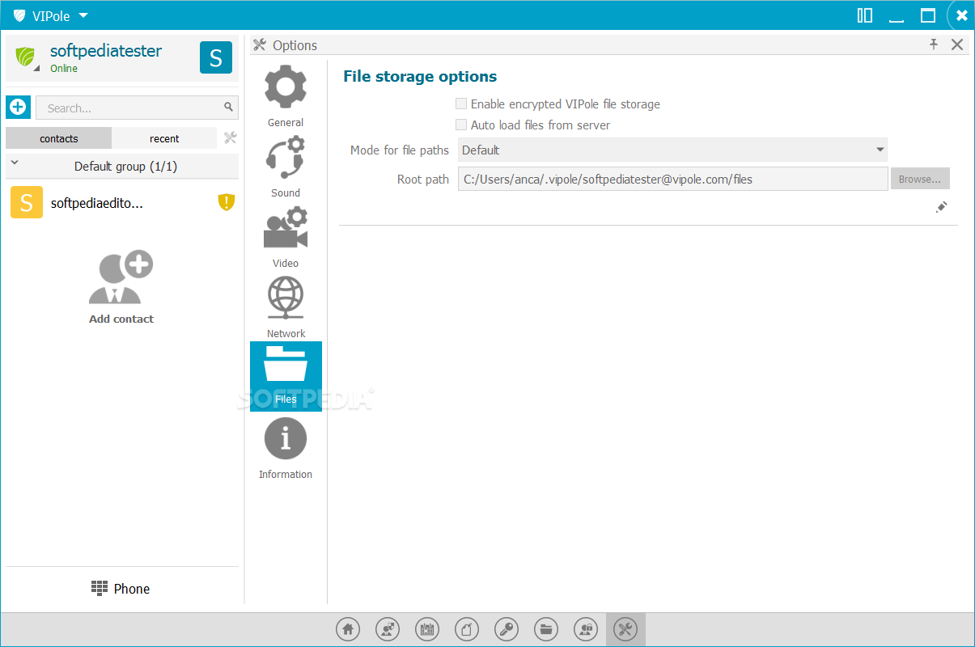Screen dimensions: 975x647
Task: Open the locked contact icon in bottom toolbar
Action: (586, 629)
